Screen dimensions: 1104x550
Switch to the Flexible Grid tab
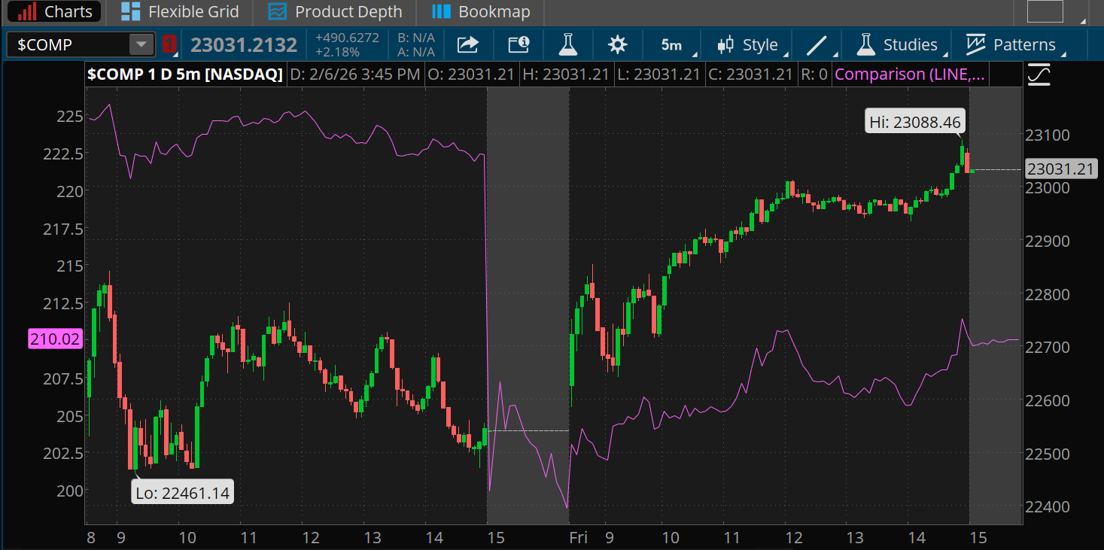tap(179, 12)
